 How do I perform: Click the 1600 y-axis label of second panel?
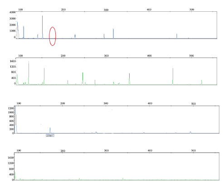point(13,61)
